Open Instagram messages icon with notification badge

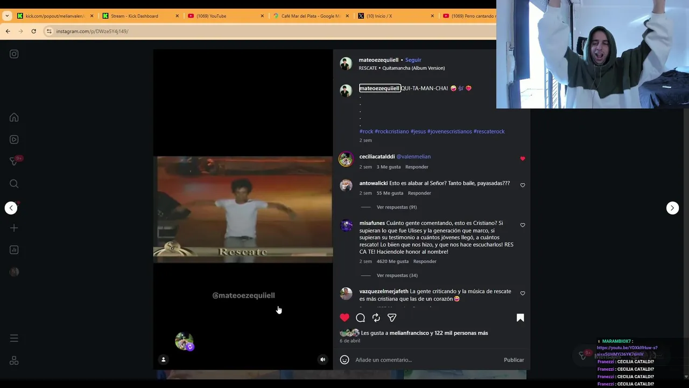point(15,161)
